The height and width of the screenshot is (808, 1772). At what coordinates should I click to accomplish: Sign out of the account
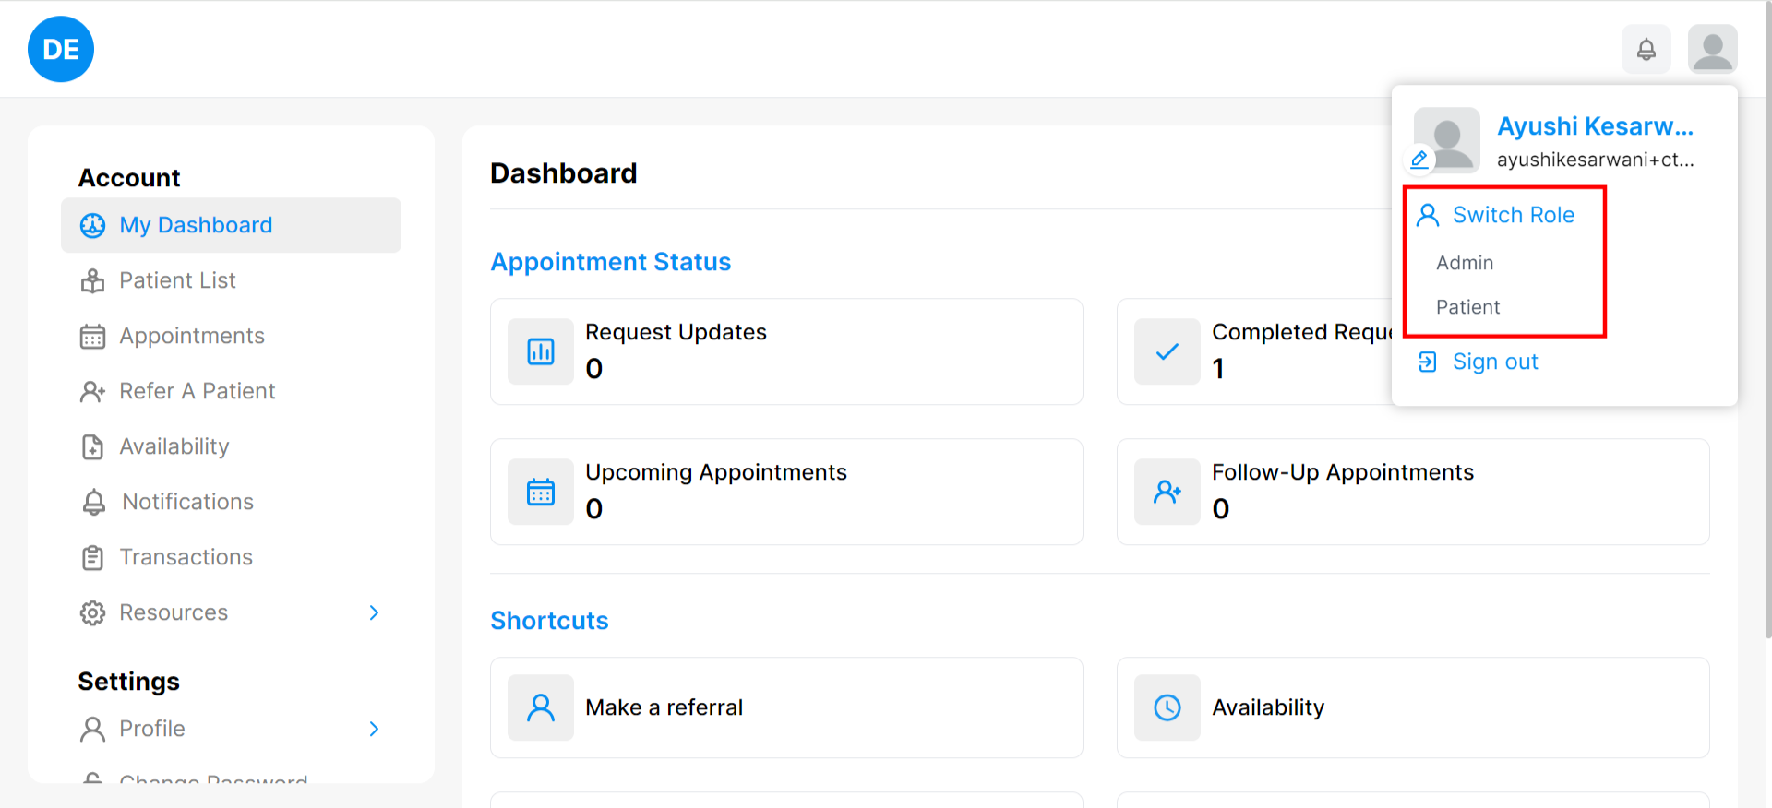(x=1494, y=362)
